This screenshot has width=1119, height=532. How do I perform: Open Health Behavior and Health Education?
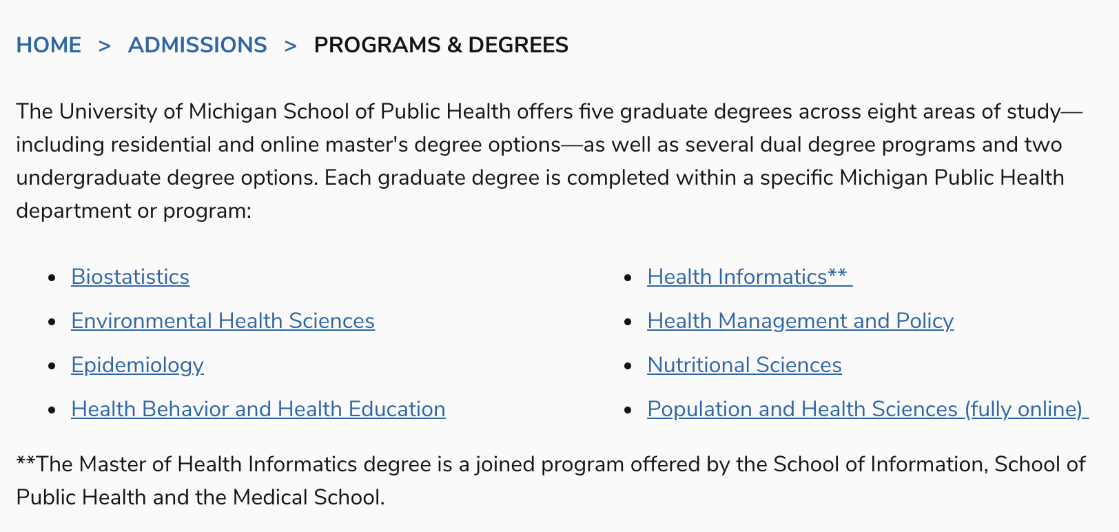click(x=258, y=409)
